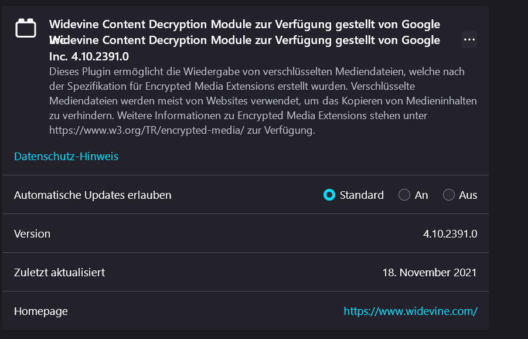Click the Version row label
The image size is (528, 339).
coord(32,233)
